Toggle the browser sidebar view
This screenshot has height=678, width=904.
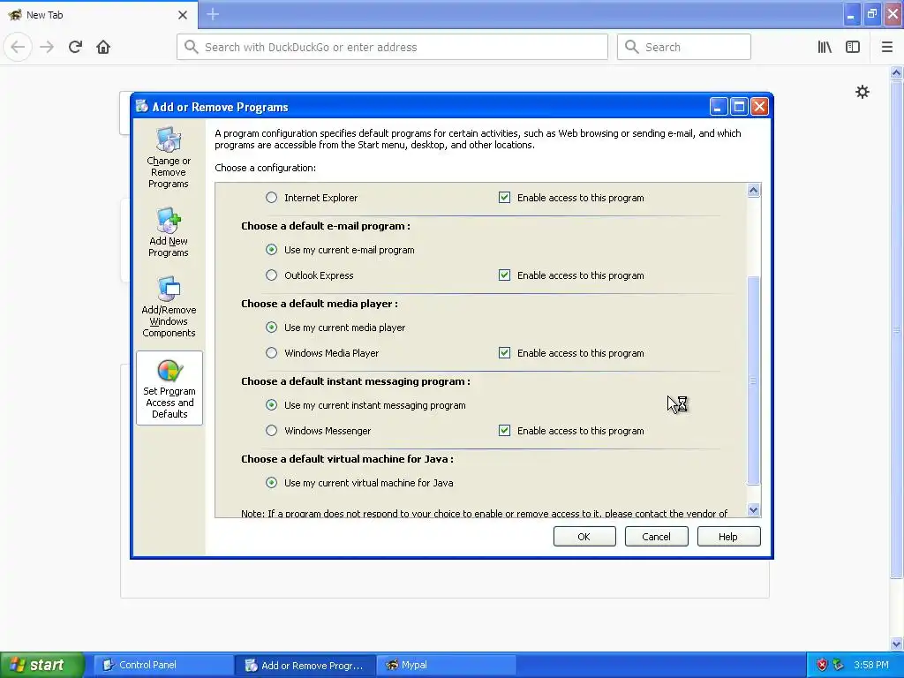point(853,47)
